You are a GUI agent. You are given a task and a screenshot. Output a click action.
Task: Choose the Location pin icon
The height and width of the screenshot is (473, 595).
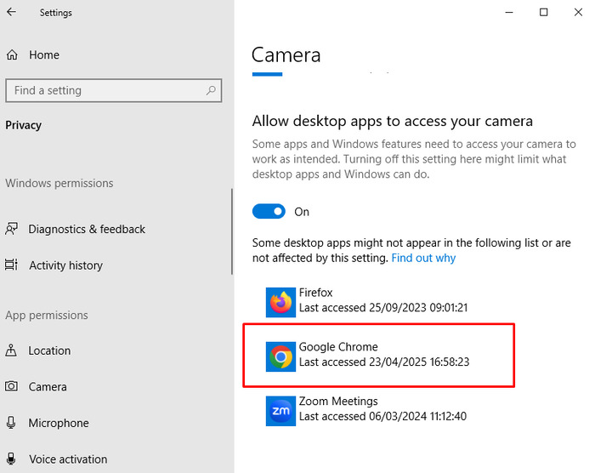coord(11,350)
